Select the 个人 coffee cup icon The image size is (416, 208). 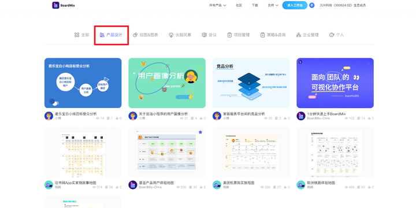click(332, 35)
